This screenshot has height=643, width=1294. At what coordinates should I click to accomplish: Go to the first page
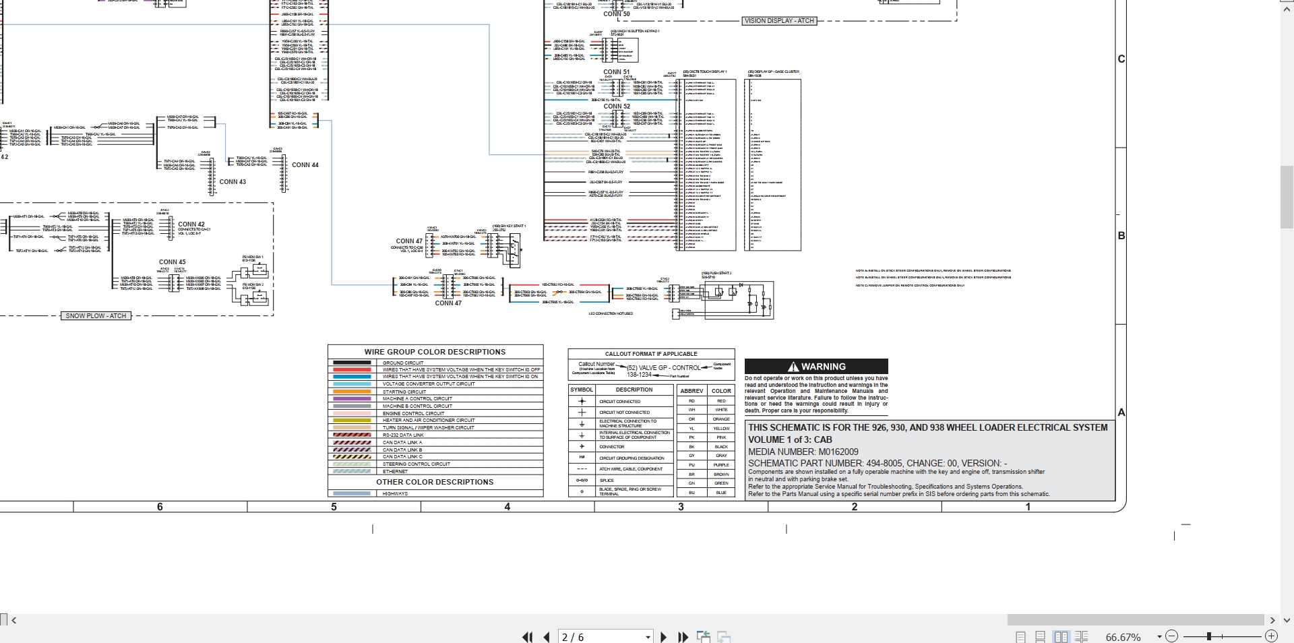[x=527, y=637]
